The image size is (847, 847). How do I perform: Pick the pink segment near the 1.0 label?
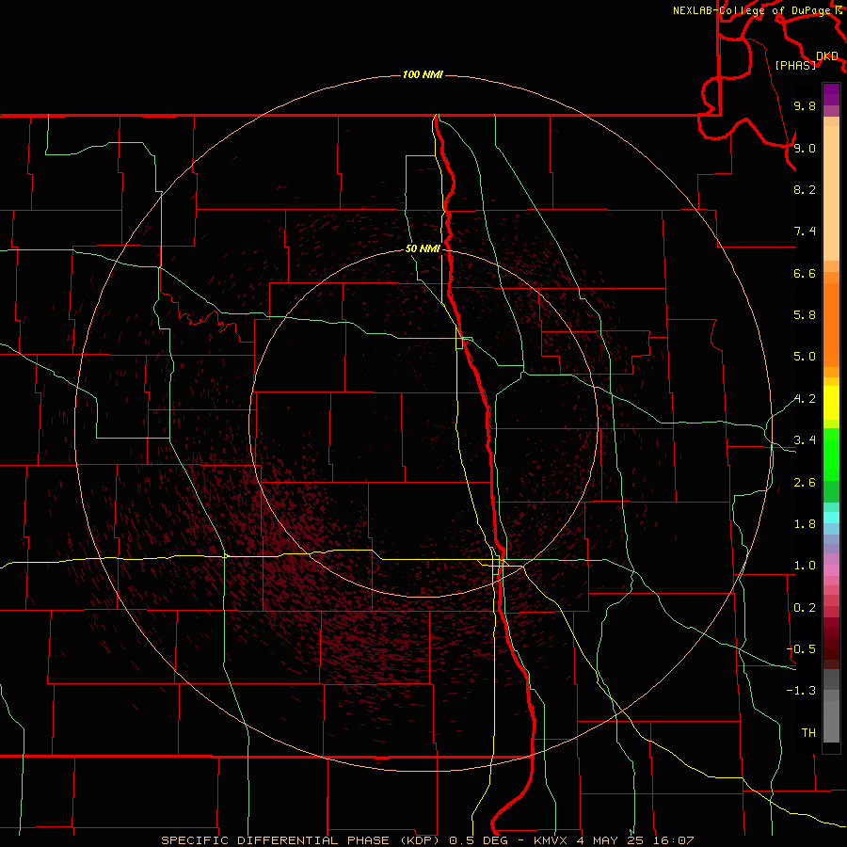(831, 570)
